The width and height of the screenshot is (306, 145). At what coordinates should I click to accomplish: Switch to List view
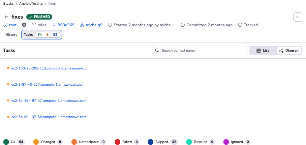[263, 51]
